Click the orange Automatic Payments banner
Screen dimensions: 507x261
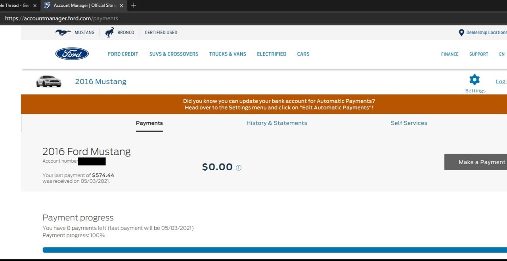264,104
